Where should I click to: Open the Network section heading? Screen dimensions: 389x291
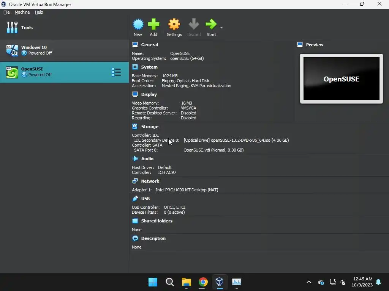click(150, 181)
